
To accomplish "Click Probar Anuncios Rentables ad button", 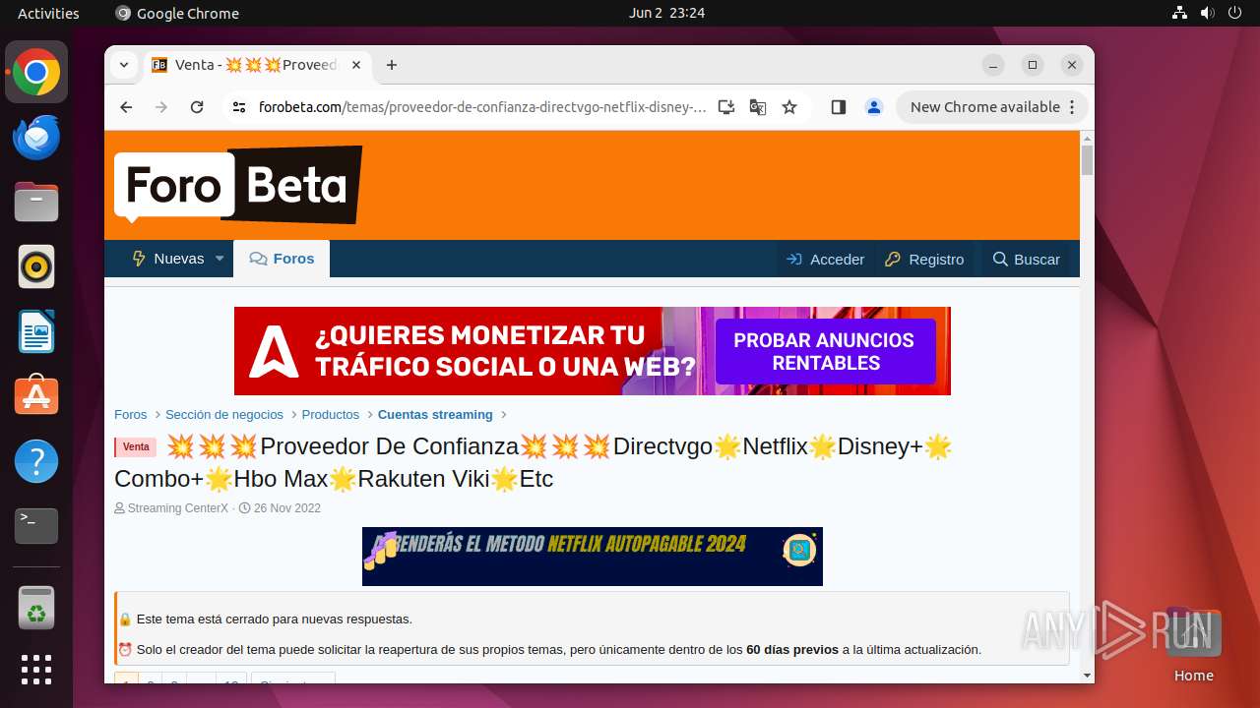I will [x=824, y=351].
